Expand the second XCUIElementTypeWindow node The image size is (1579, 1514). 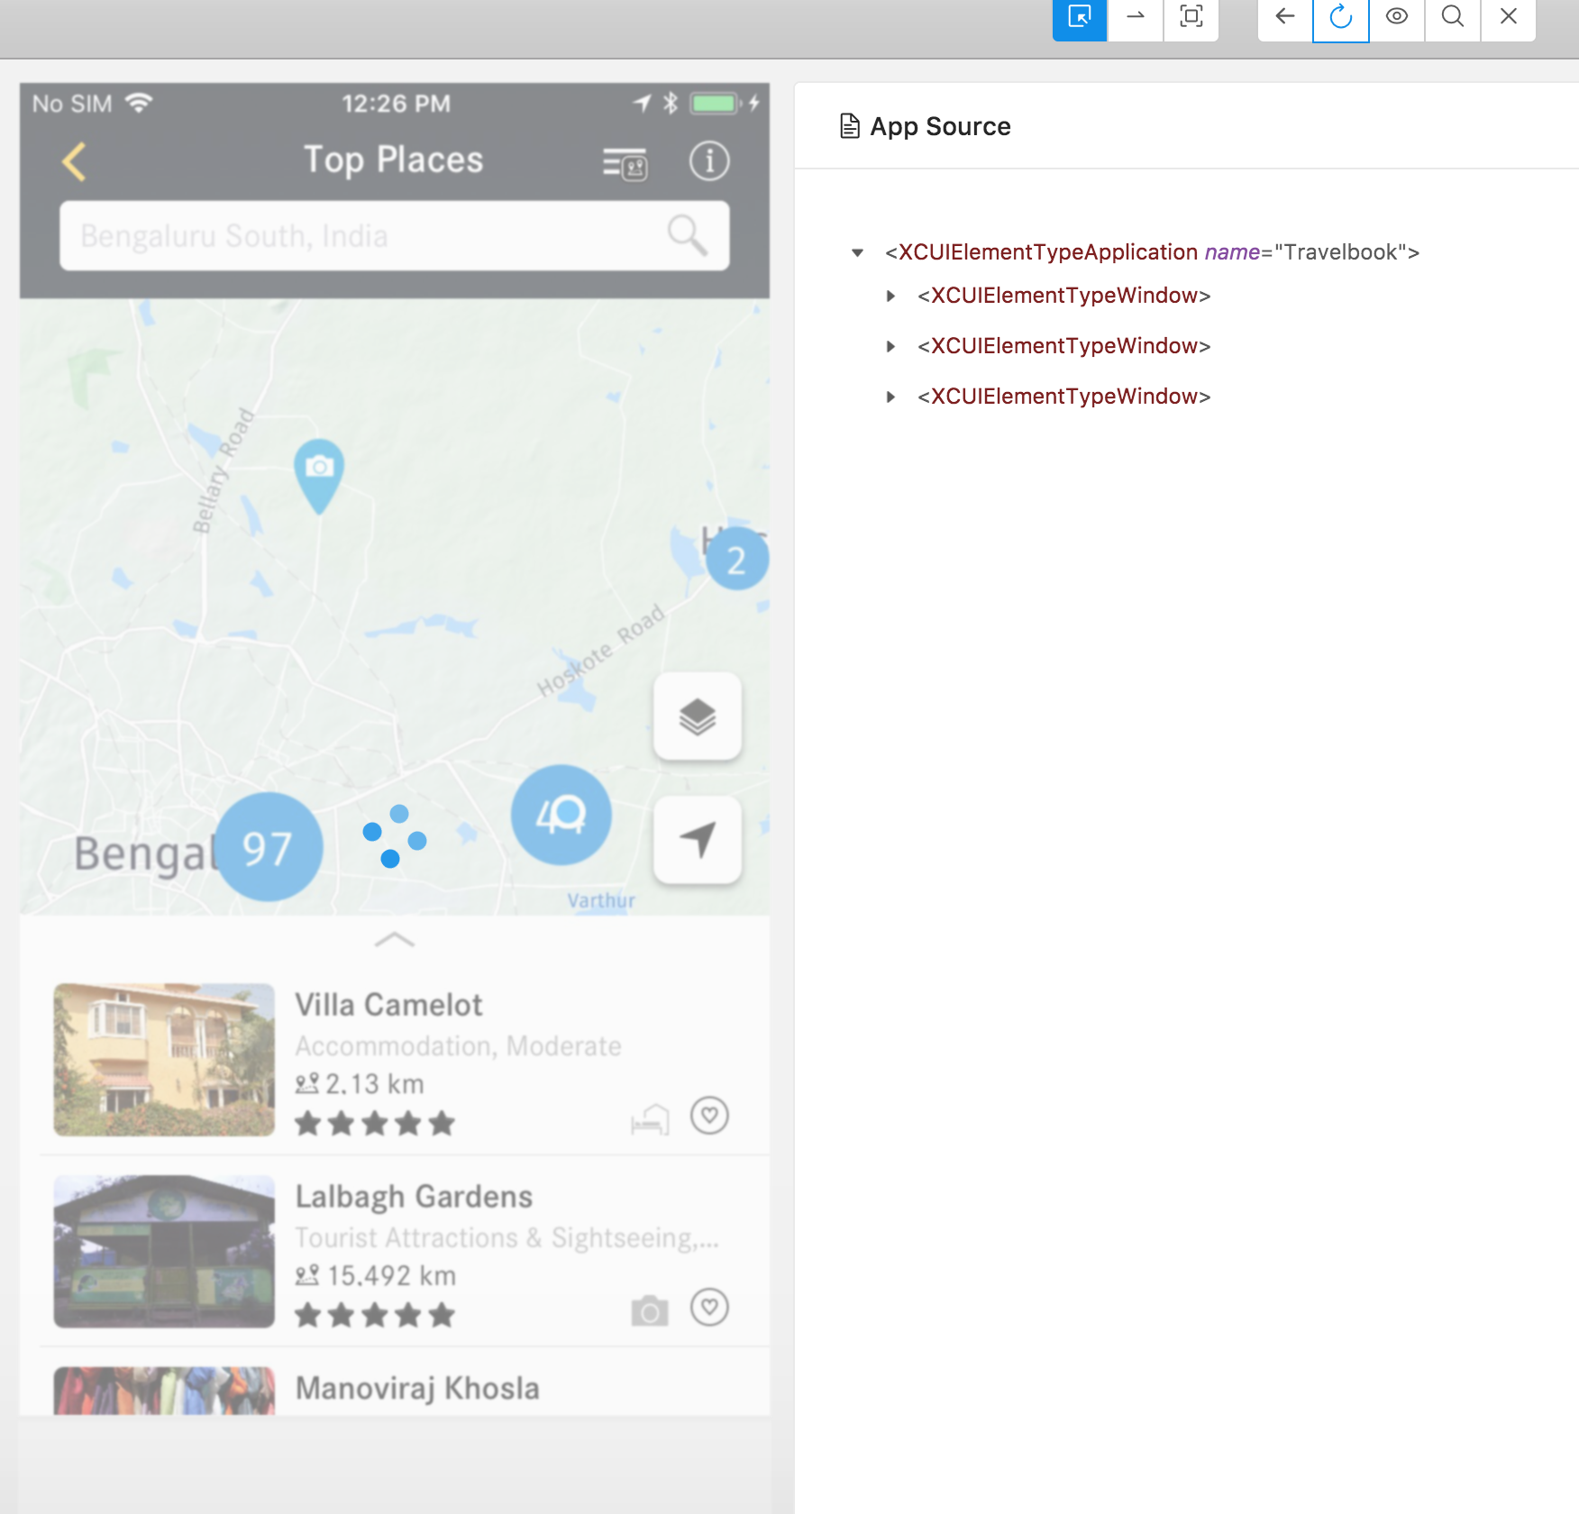[890, 346]
